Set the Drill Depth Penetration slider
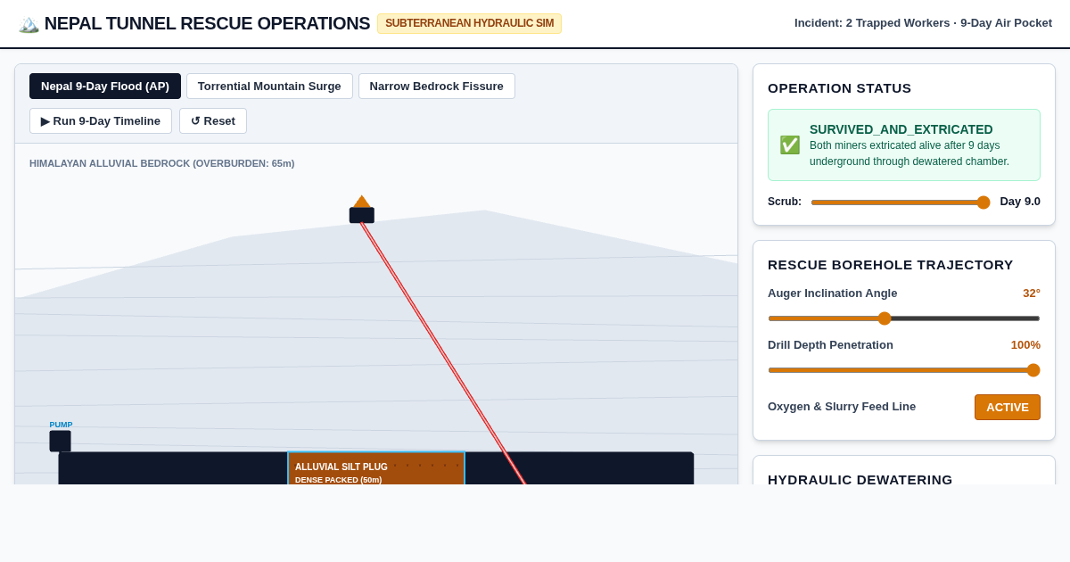Image resolution: width=1070 pixels, height=562 pixels. pos(904,370)
